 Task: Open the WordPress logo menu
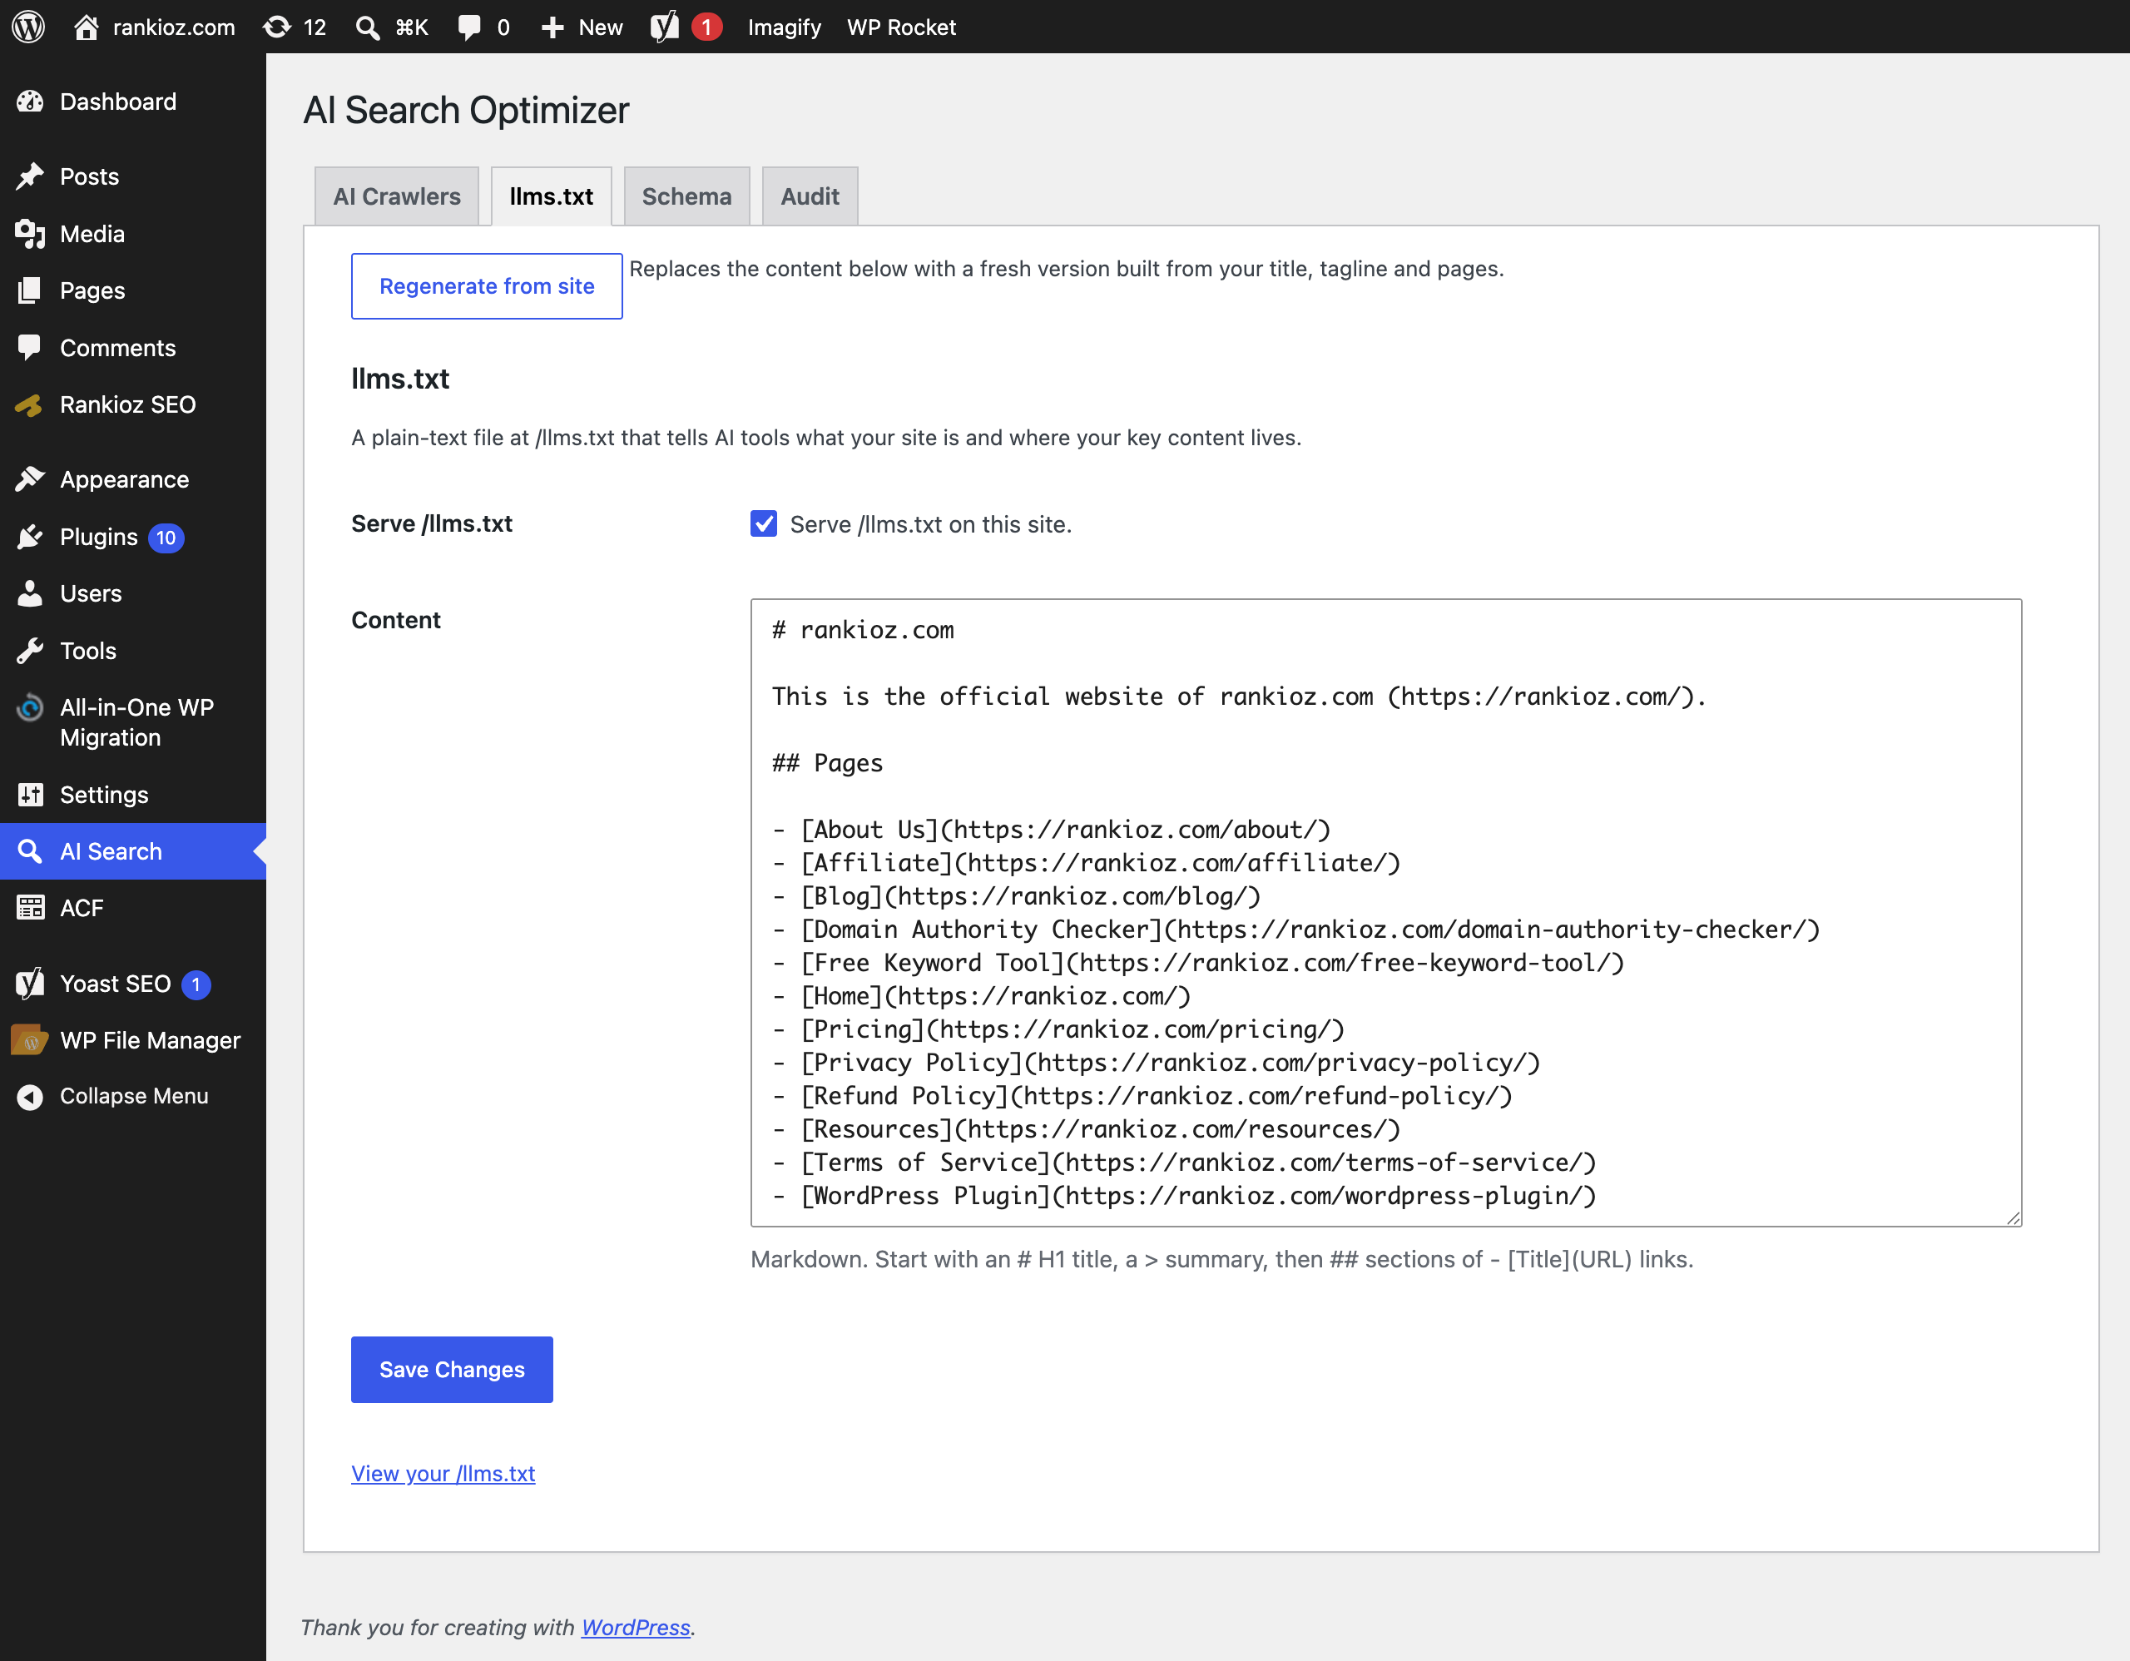(28, 27)
